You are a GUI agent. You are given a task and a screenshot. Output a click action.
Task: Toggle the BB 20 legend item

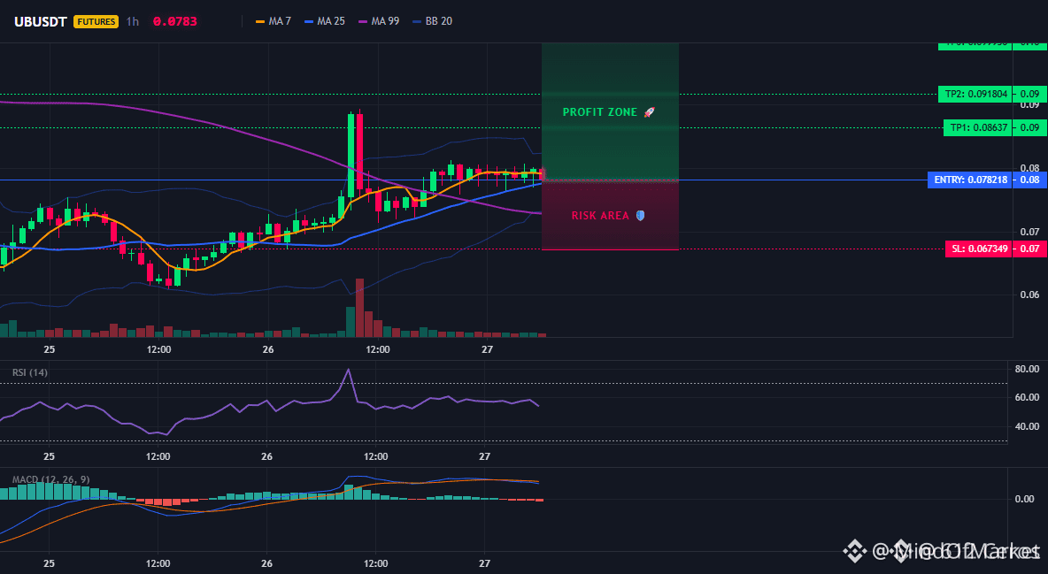[433, 21]
